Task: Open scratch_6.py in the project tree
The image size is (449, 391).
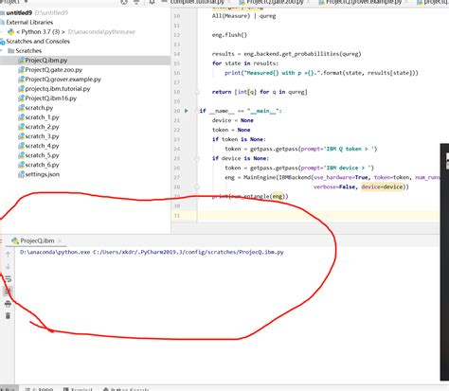Action: point(43,165)
